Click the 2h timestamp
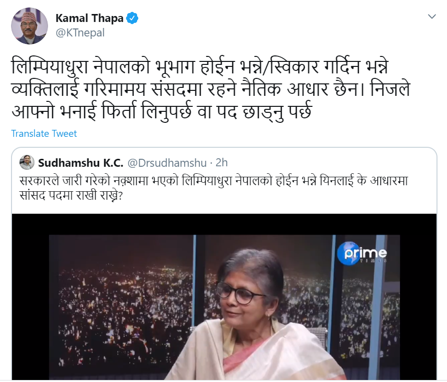This screenshot has width=447, height=382. tap(222, 163)
